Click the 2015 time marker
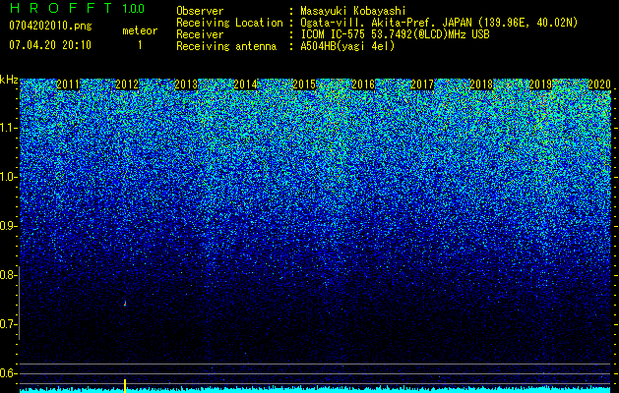Viewport: 619px width, 393px height. tap(304, 84)
